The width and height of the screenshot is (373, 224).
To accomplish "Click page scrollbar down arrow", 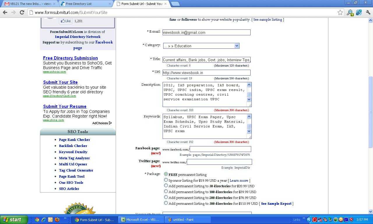I will click(370, 211).
